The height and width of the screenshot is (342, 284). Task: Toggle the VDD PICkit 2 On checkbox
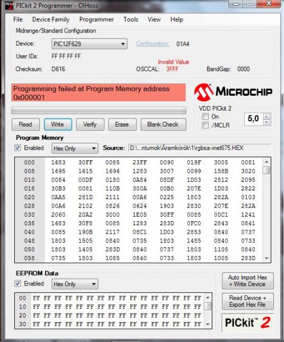(205, 117)
